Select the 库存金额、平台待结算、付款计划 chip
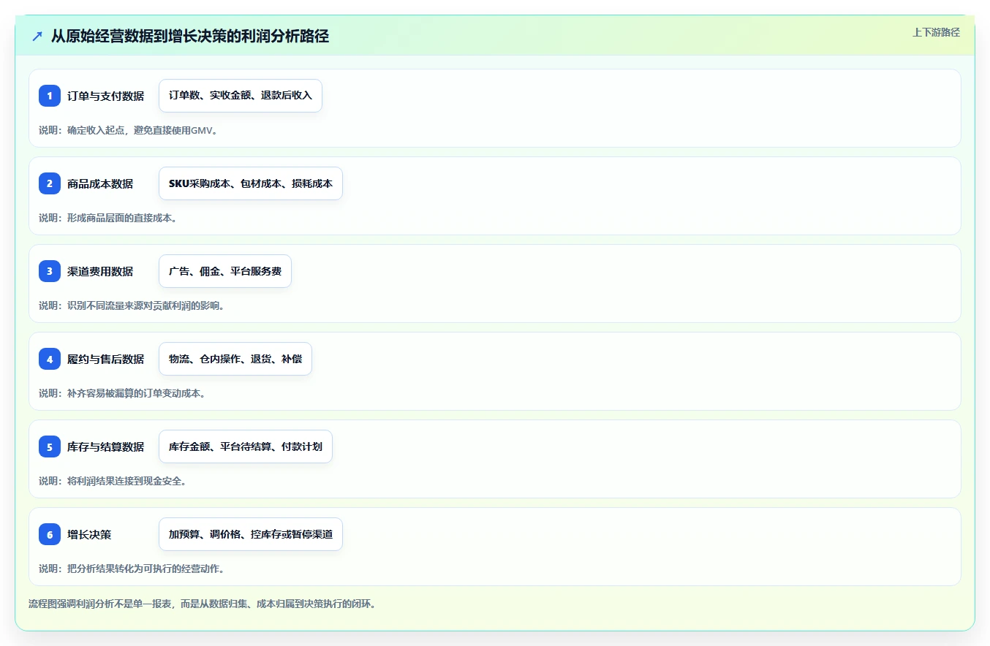 click(x=246, y=446)
